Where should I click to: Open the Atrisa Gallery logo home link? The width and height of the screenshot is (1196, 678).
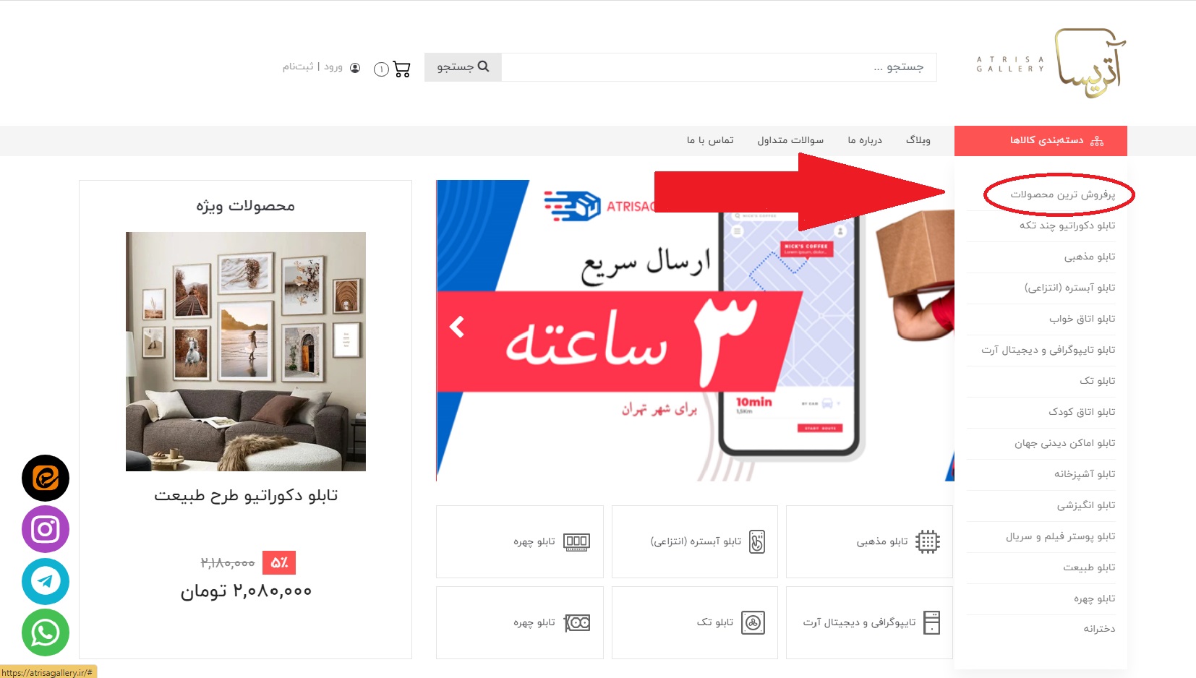point(1051,63)
